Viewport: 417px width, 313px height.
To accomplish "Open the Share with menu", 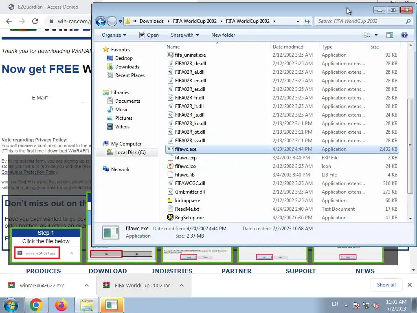I will [185, 35].
